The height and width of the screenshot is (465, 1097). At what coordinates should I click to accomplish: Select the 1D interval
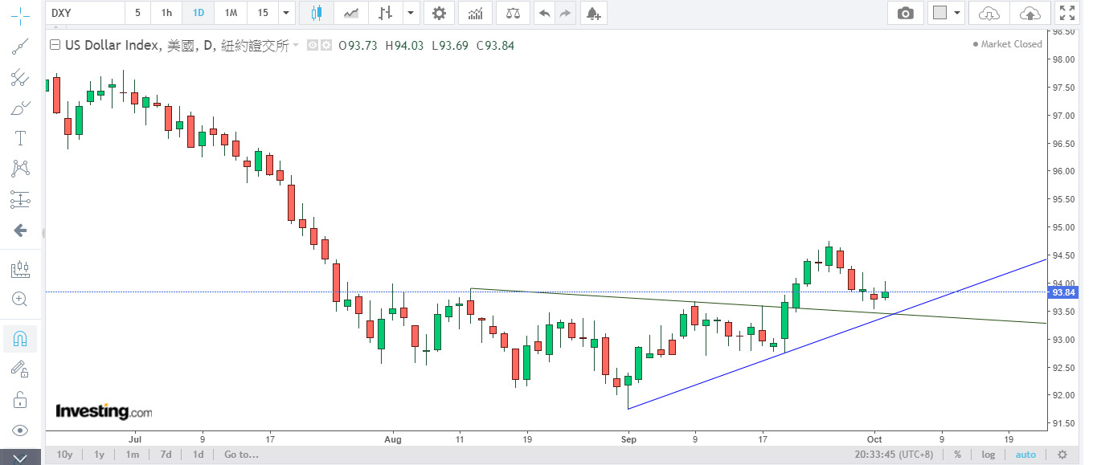point(198,13)
